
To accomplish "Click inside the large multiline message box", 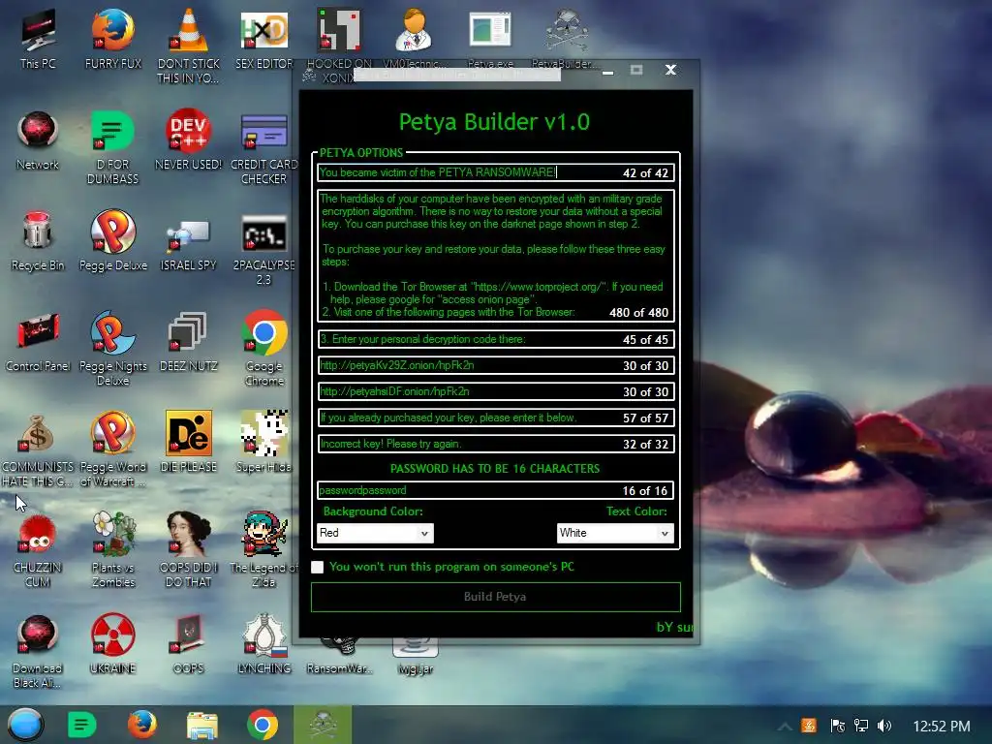I will point(496,256).
